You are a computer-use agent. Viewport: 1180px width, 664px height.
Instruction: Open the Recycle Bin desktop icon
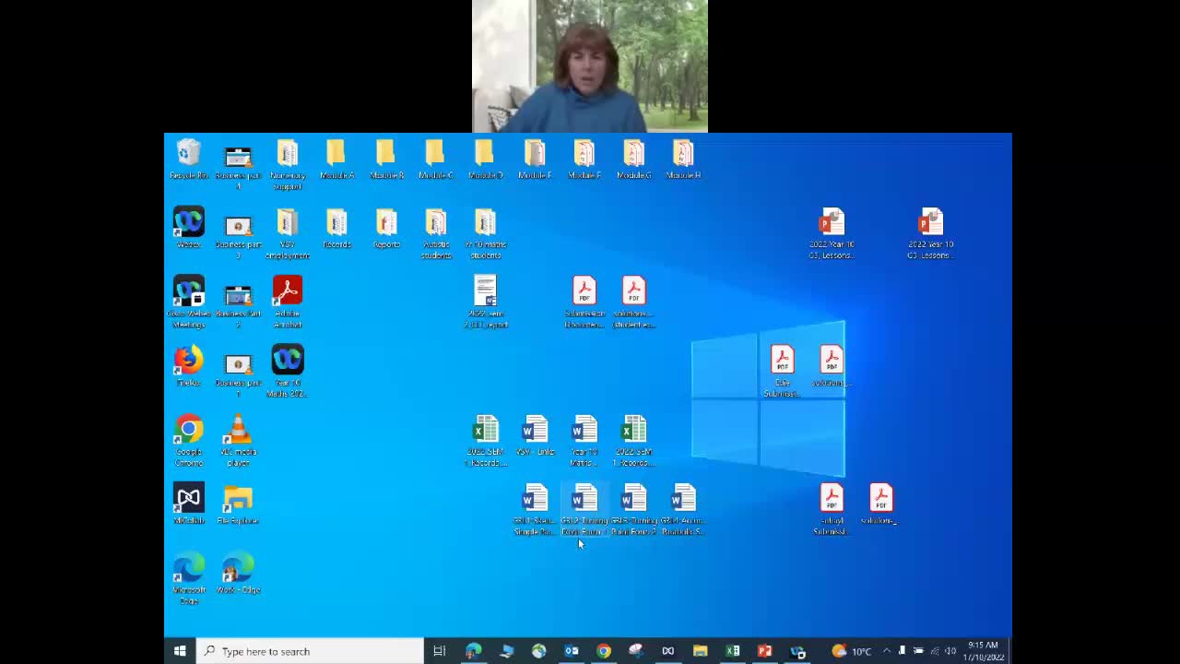tap(188, 154)
